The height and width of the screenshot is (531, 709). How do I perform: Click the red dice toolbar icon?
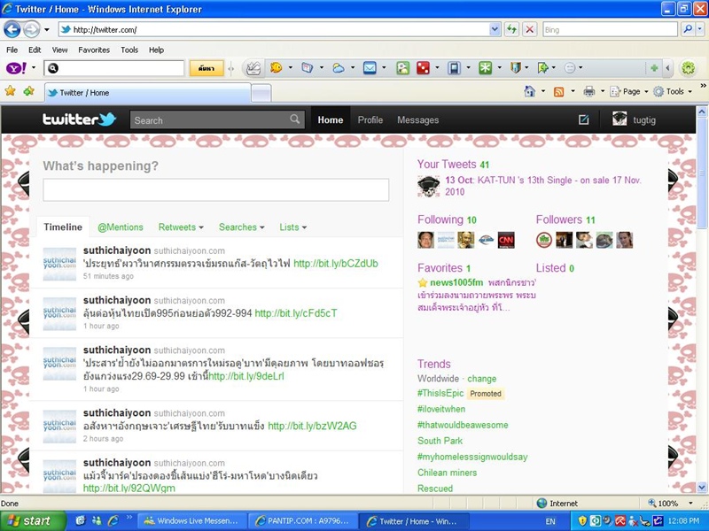coord(423,68)
